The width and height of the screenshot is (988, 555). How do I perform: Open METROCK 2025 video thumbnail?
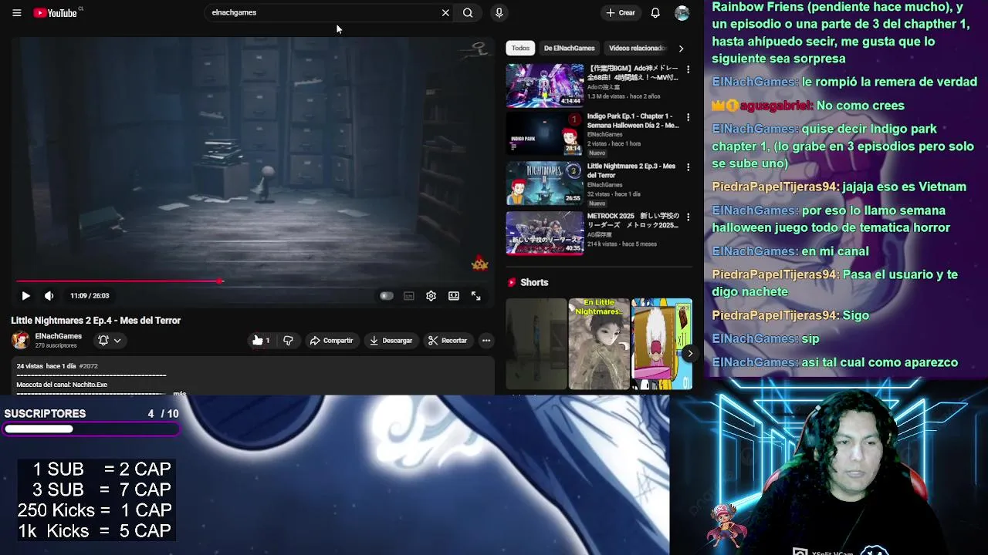point(545,233)
